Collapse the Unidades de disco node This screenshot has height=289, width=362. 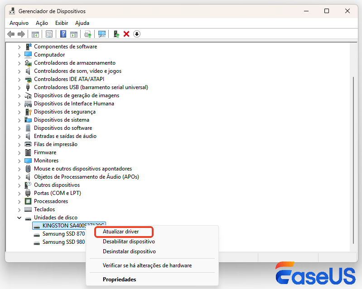coord(19,218)
